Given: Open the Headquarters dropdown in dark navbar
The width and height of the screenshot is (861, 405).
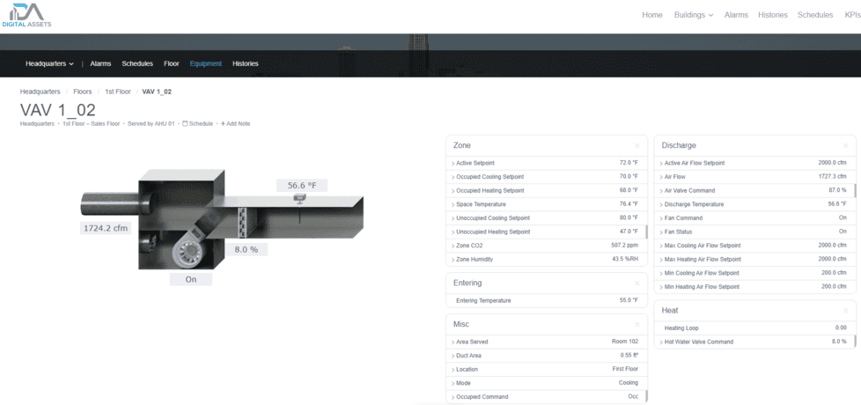Looking at the screenshot, I should click(49, 64).
